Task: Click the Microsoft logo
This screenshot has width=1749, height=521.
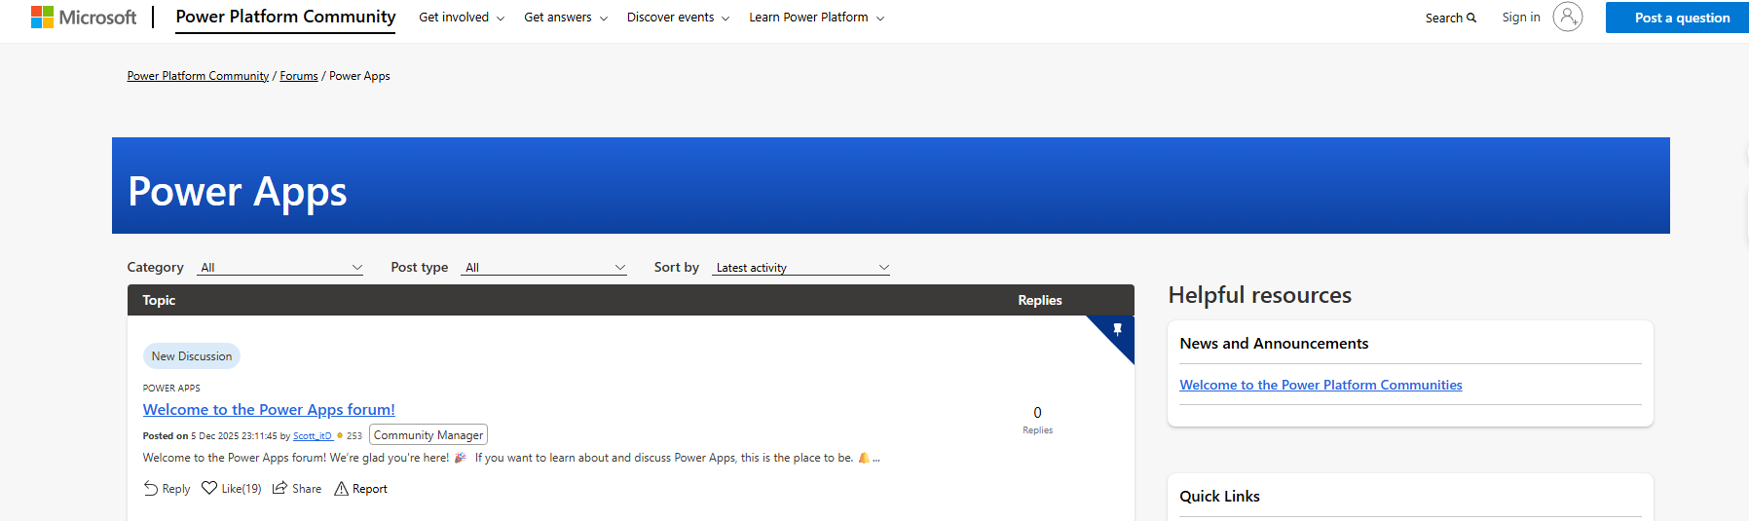Action: [84, 18]
